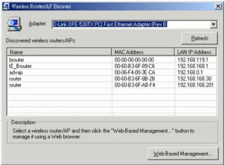Sort list by Name column header
Screen dimensions: 225x165
(59, 52)
